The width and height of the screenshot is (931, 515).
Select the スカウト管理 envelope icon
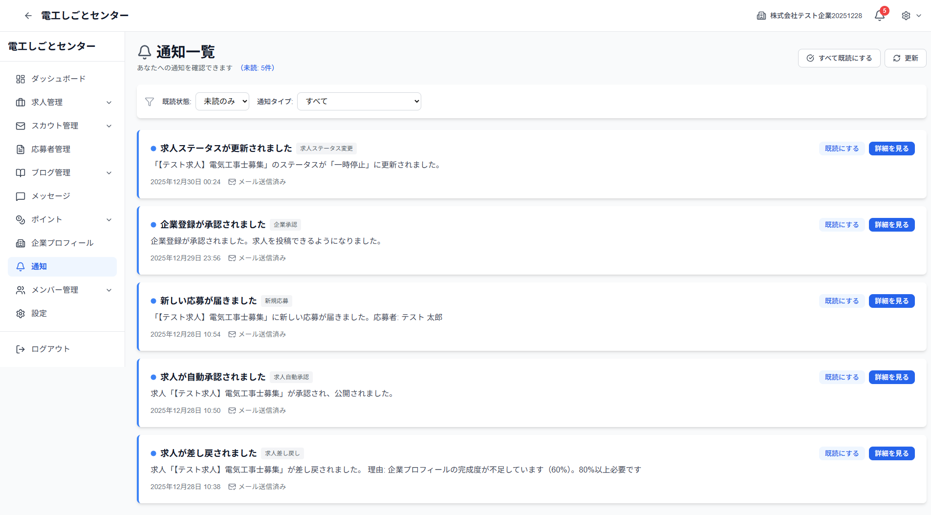(20, 126)
